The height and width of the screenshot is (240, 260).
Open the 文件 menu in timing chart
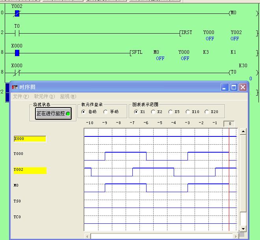[x=20, y=96]
